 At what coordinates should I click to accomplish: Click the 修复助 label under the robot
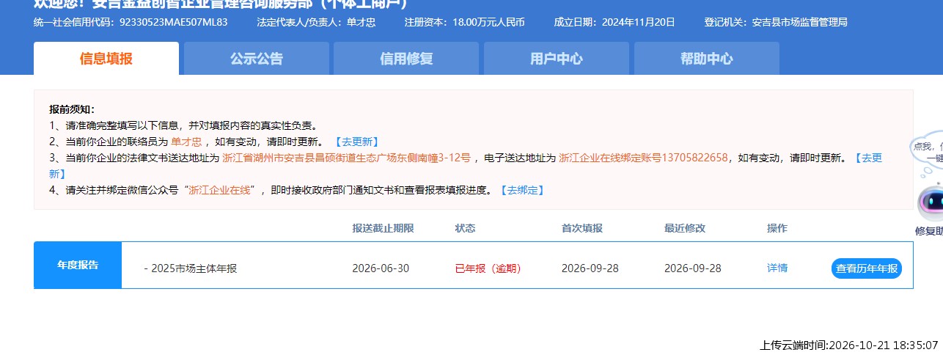click(928, 230)
